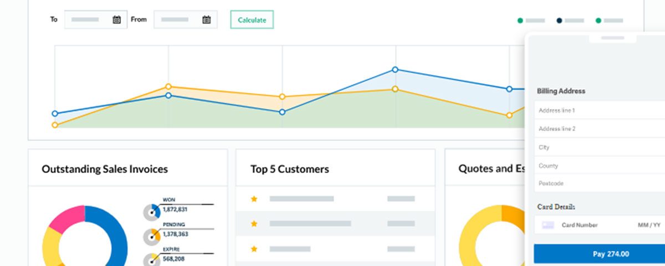
Task: Click the Quotes and Estimates heading
Action: (492, 169)
